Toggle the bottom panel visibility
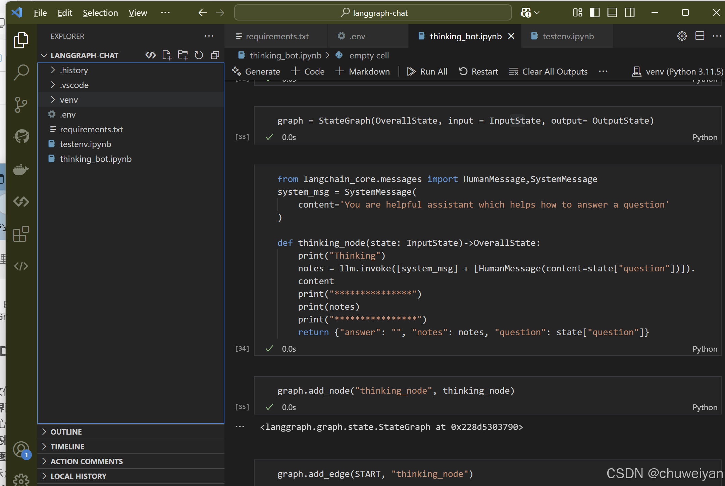Screen dimensions: 725x486 tap(612, 12)
